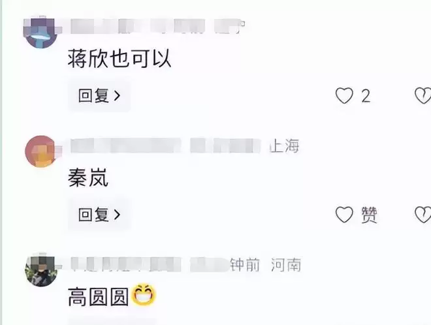Click the "河南" location label

coord(286,265)
